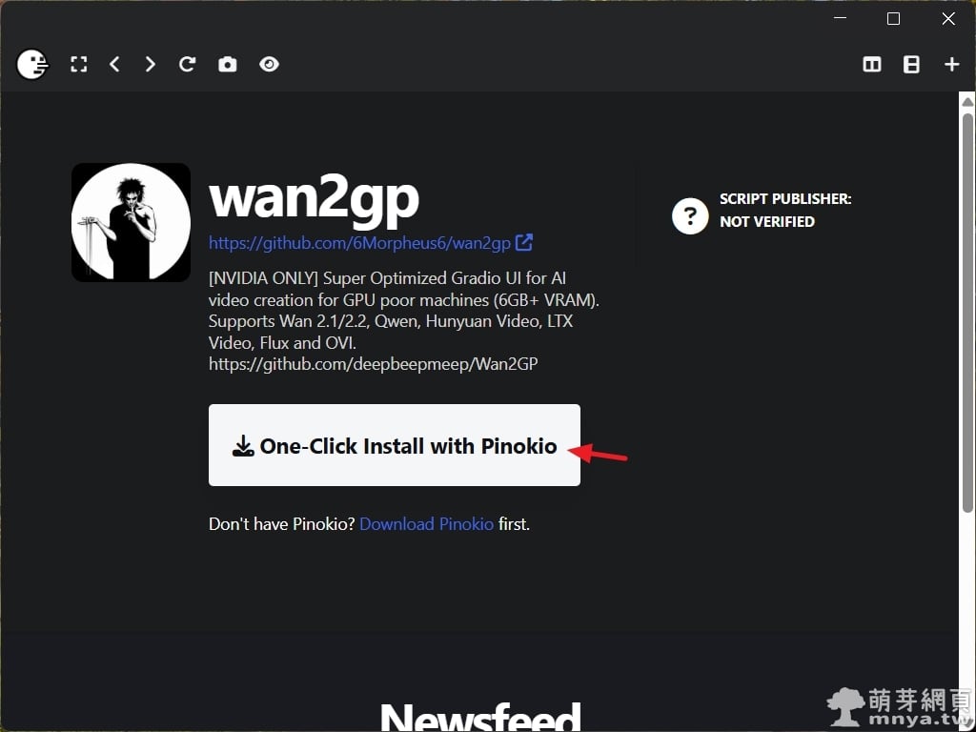Follow the Download Pinokio link
The image size is (976, 732).
coord(426,524)
